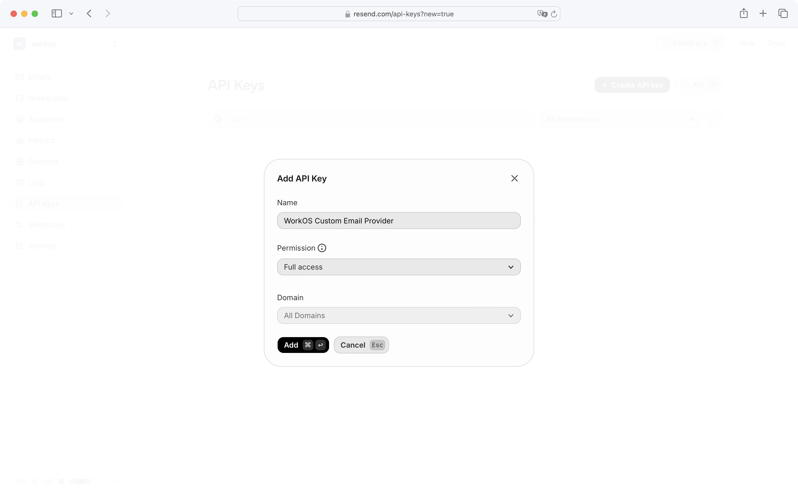Open the Full access permission dropdown
The width and height of the screenshot is (798, 498).
[x=398, y=267]
